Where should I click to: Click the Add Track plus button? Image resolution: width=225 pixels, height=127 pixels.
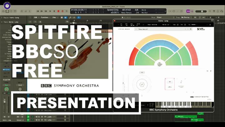30,22
